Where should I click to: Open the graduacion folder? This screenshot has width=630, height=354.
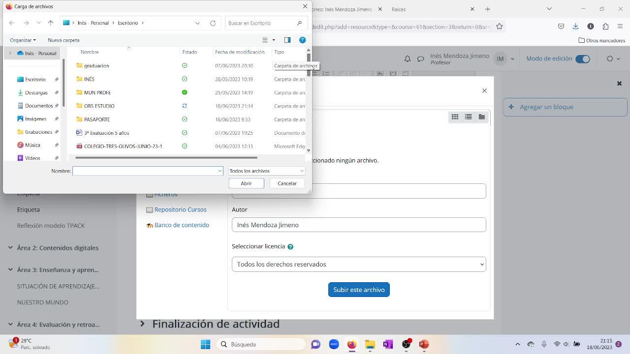tap(96, 65)
